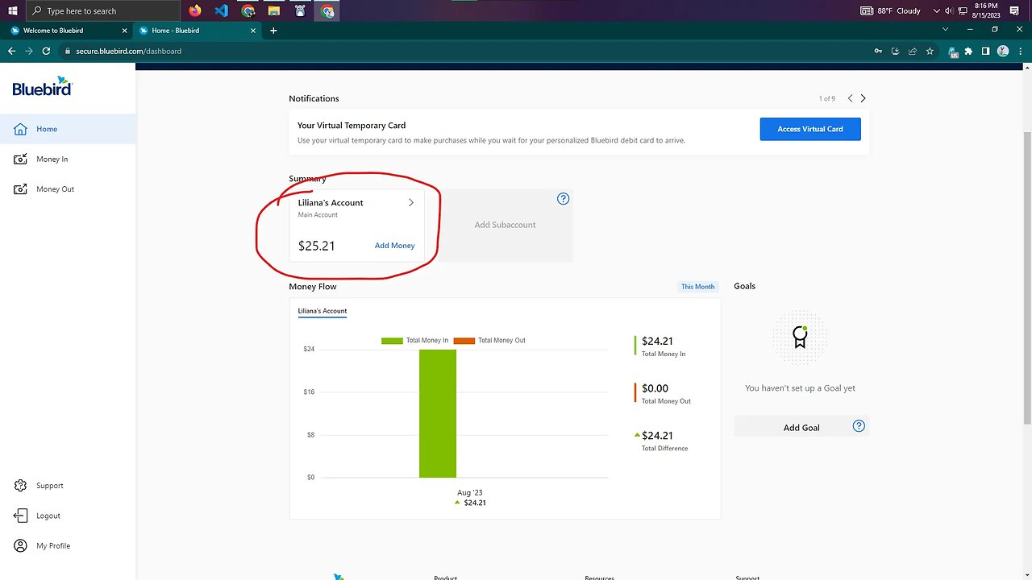1032x580 pixels.
Task: Click the Total Money Out legend swatch
Action: (464, 341)
